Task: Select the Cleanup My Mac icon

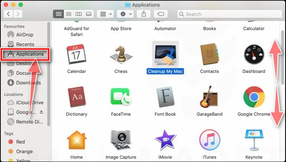Action: 165,54
